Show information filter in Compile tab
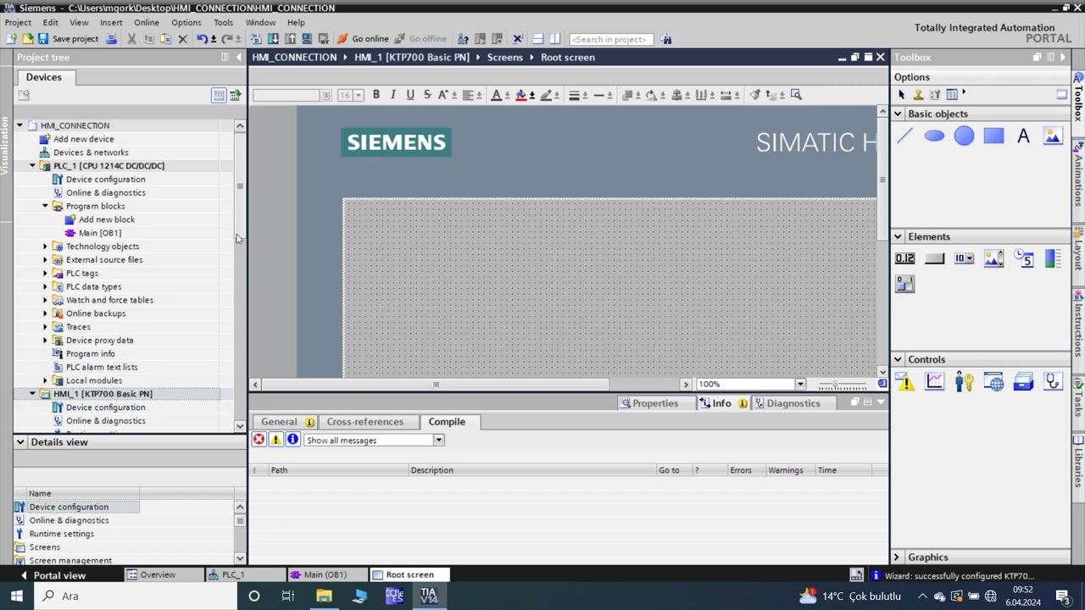The image size is (1085, 610). point(292,440)
